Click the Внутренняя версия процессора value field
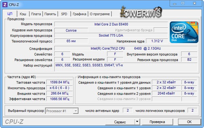The height and width of the screenshot is (128, 204). (x=189, y=54)
